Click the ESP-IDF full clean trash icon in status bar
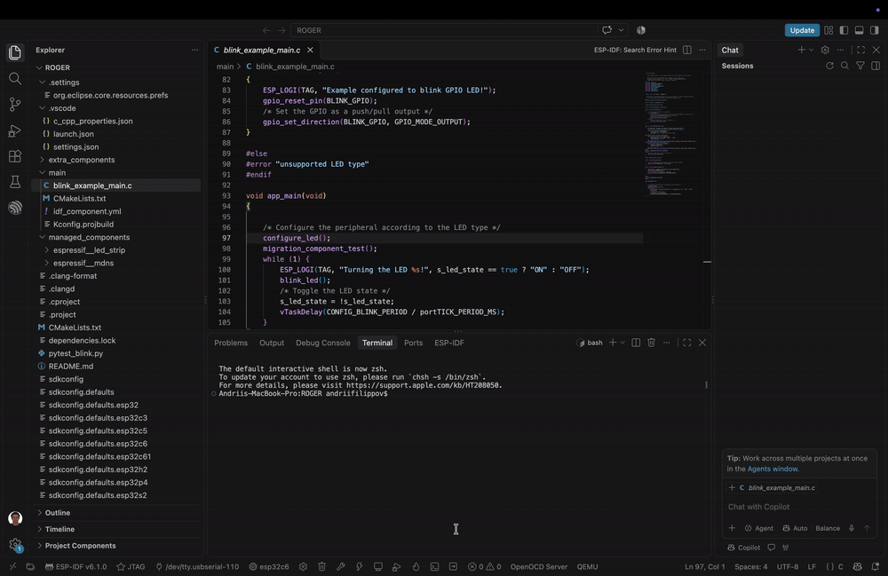888x576 pixels. point(321,566)
